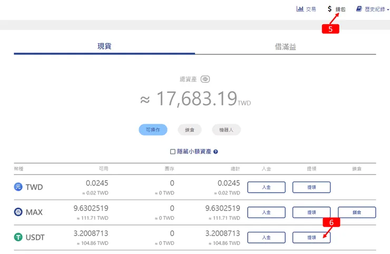This screenshot has height=254, width=390.
Task: Open the 交易 trading chart menu
Action: click(x=306, y=9)
